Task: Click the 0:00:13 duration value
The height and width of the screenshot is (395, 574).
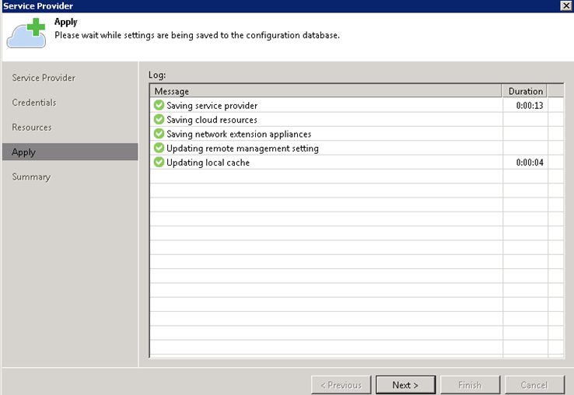Action: 530,106
